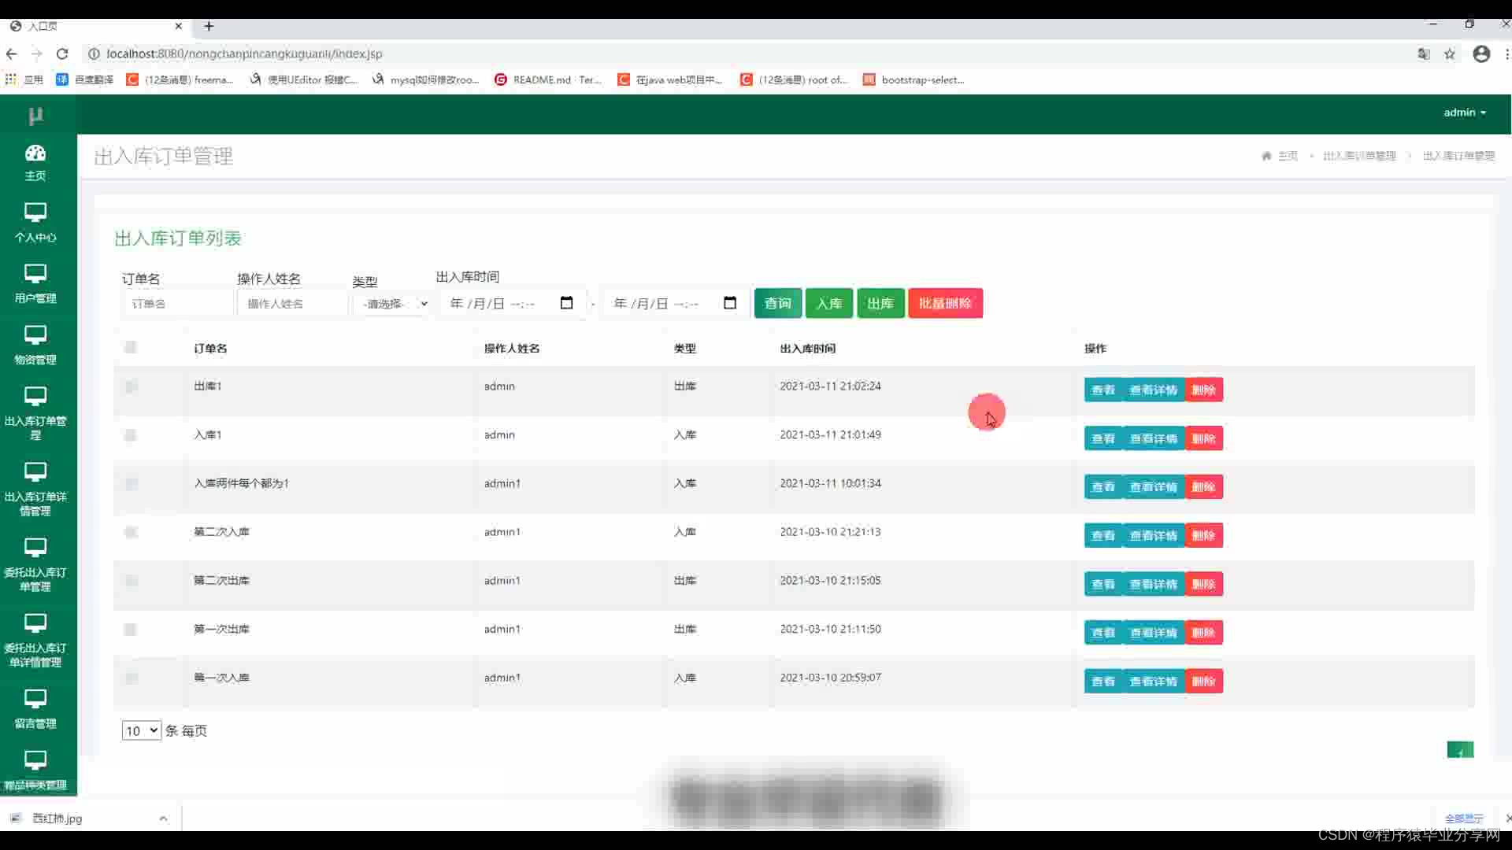
Task: Check the select-all checkbox in table header
Action: point(131,347)
